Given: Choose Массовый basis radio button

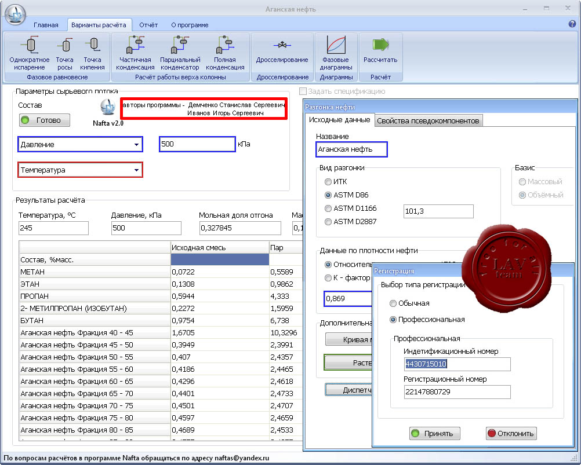Looking at the screenshot, I should click(x=522, y=182).
